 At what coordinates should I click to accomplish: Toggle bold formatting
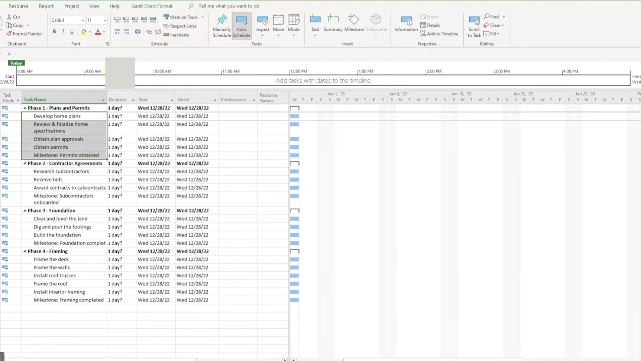coord(54,32)
